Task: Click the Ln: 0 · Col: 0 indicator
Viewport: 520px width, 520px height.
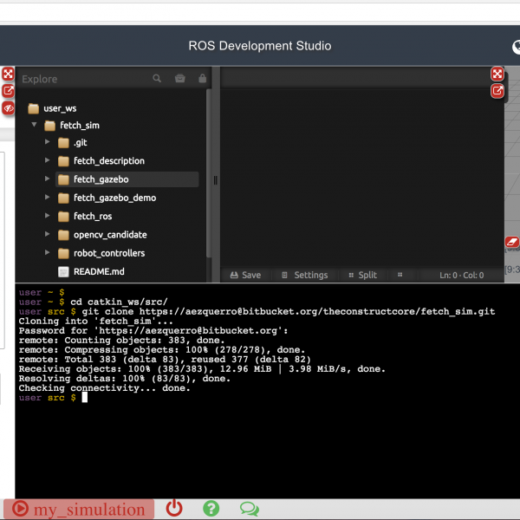Action: click(462, 276)
